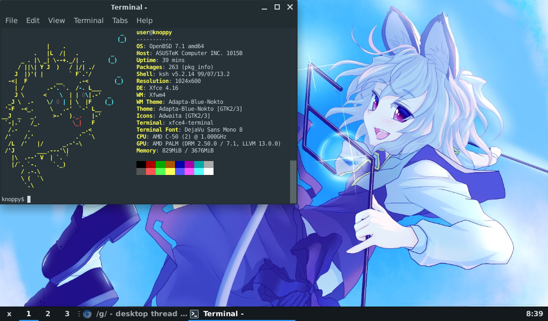The height and width of the screenshot is (321, 548).
Task: Click the 'Icons: Adwaita [GTK2/3]' line
Action: (173, 116)
